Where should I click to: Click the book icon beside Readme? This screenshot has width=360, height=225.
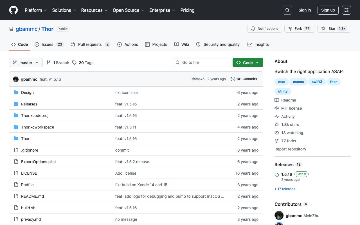coord(277,100)
